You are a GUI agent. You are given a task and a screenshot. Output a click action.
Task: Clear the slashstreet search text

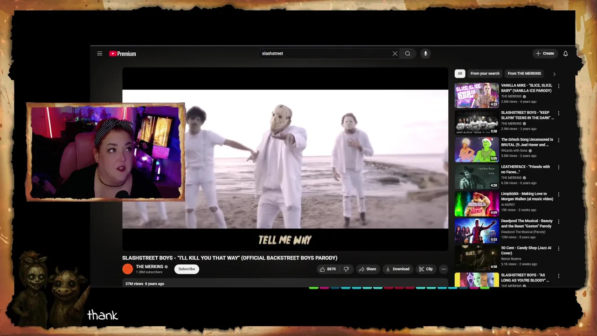(395, 54)
